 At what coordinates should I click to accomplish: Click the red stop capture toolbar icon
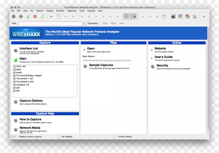point(35,16)
